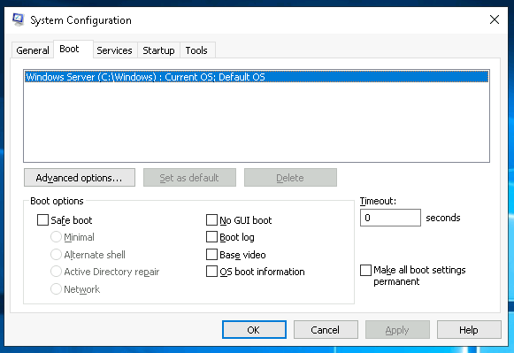Go to the Startup tab
This screenshot has height=353, width=514.
[x=158, y=50]
